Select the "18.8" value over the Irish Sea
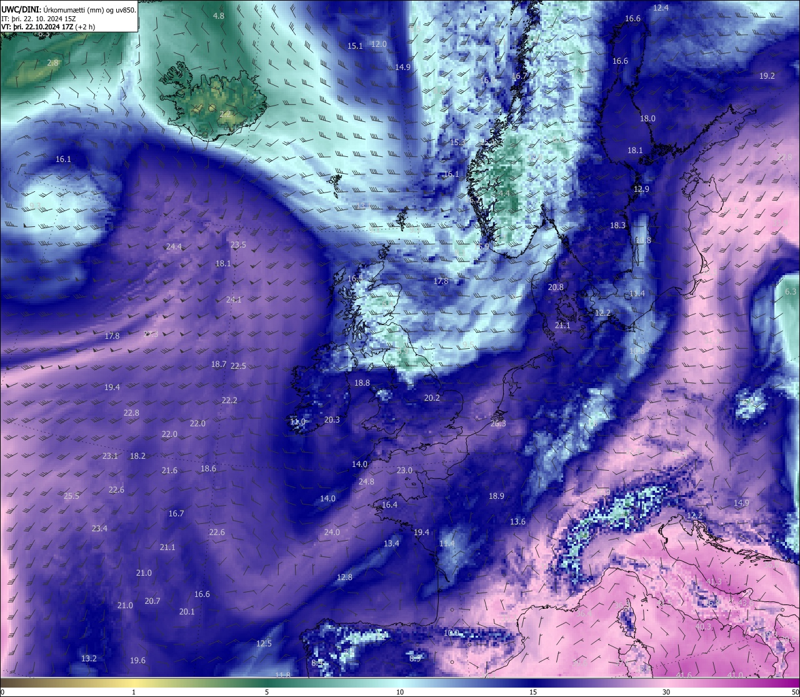Image resolution: width=800 pixels, height=697 pixels. [x=362, y=383]
